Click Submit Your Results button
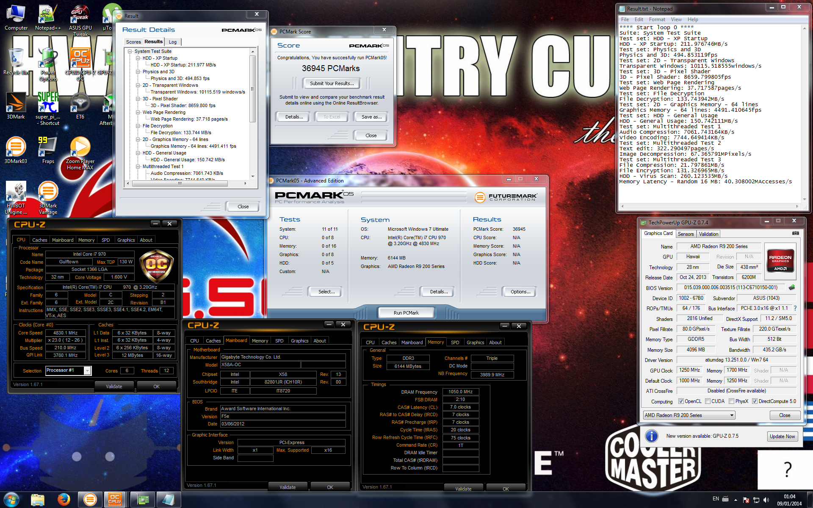813x508 pixels. tap(332, 83)
